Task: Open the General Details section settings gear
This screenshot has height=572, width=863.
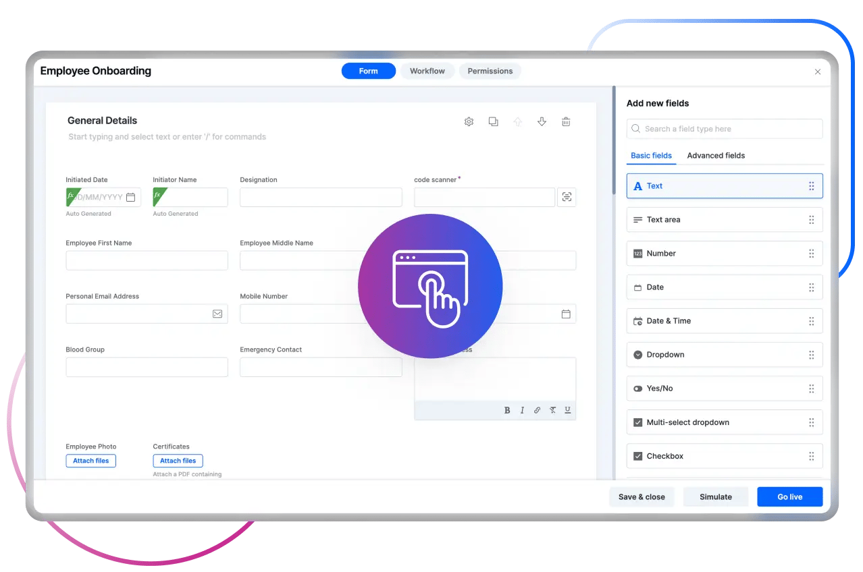Action: point(469,121)
